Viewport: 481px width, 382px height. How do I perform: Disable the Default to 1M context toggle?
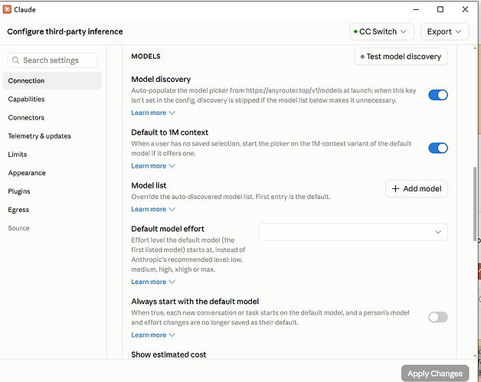pyautogui.click(x=438, y=148)
